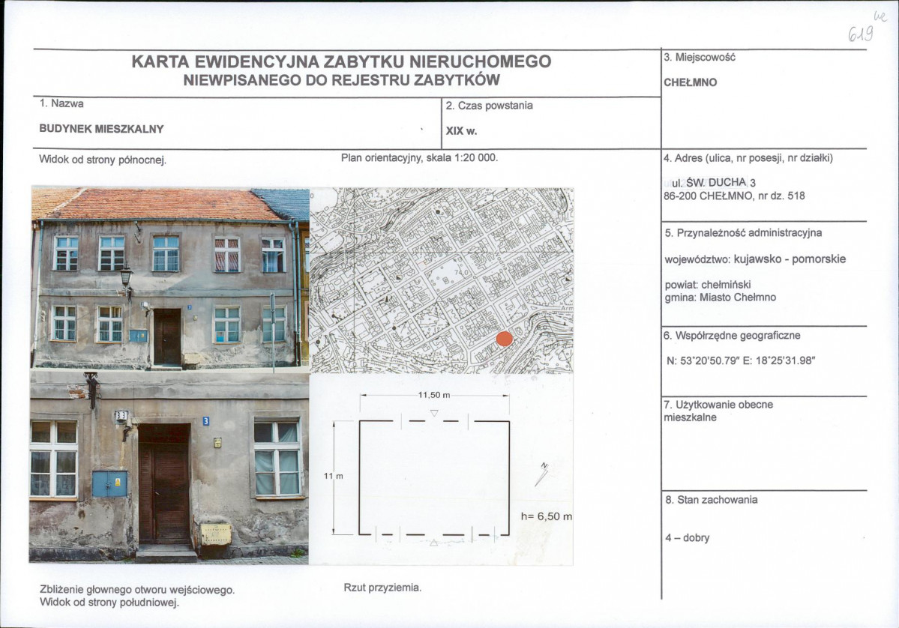Click the subtitle 'NIEWPISANEGO DO REJESTRU ZABYTKÓW'

341,79
